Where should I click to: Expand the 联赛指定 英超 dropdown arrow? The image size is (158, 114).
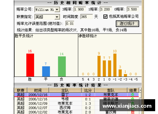tap(57, 17)
